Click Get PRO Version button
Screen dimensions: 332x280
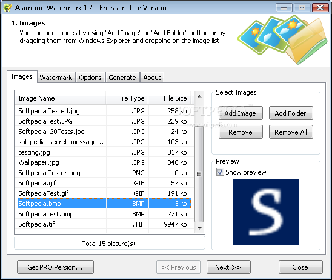point(55,267)
